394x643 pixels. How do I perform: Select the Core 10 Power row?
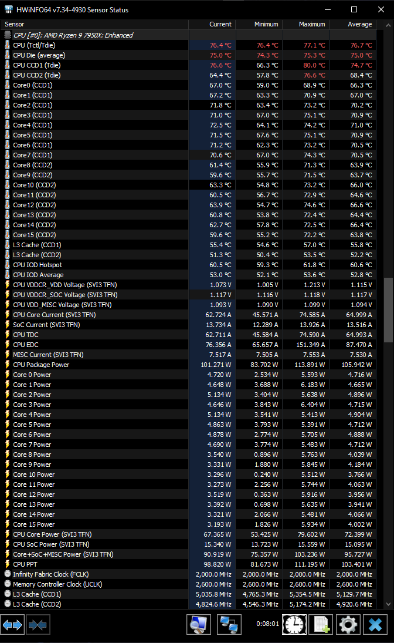pyautogui.click(x=188, y=474)
